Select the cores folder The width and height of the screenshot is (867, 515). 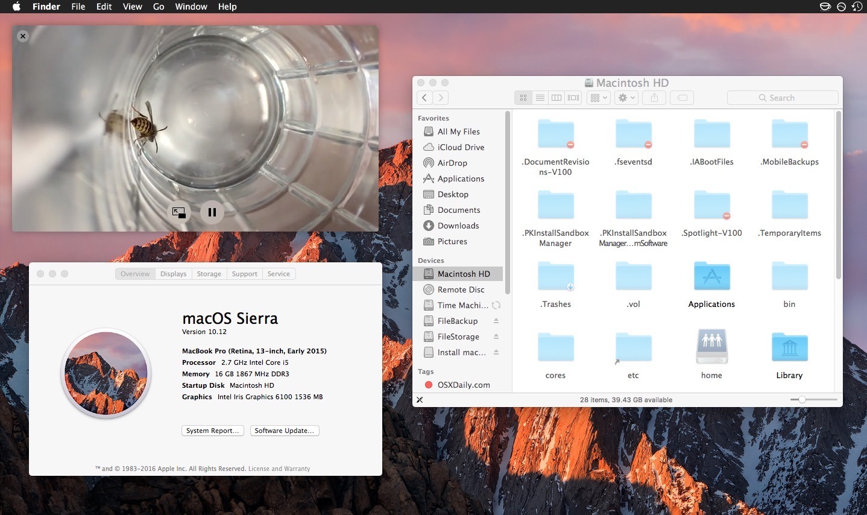555,347
